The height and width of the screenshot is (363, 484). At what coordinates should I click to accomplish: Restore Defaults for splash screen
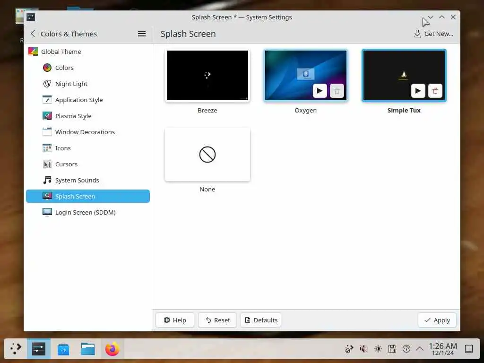coord(261,320)
